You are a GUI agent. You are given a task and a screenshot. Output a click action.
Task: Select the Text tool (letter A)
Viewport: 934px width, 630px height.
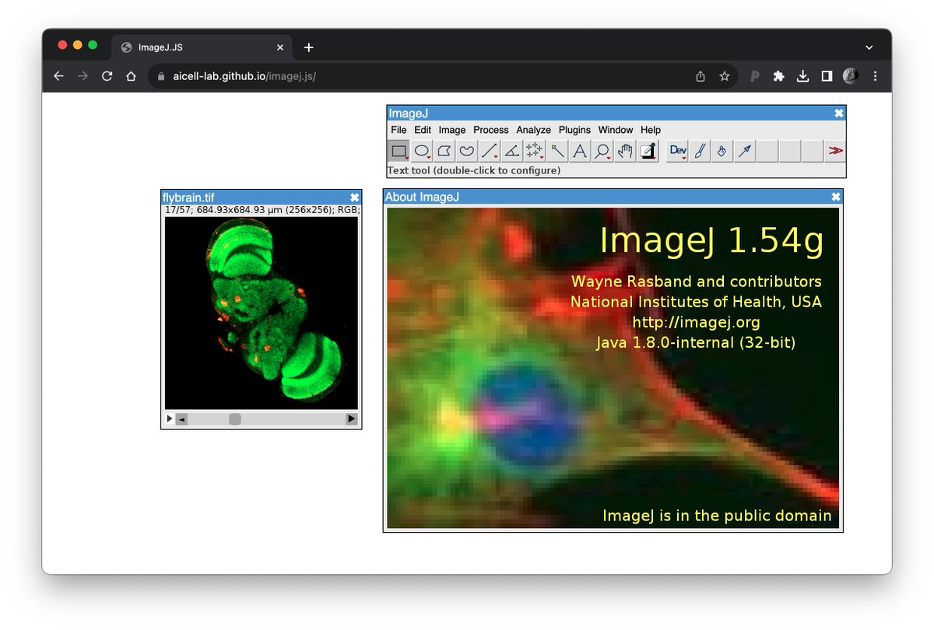coord(580,151)
